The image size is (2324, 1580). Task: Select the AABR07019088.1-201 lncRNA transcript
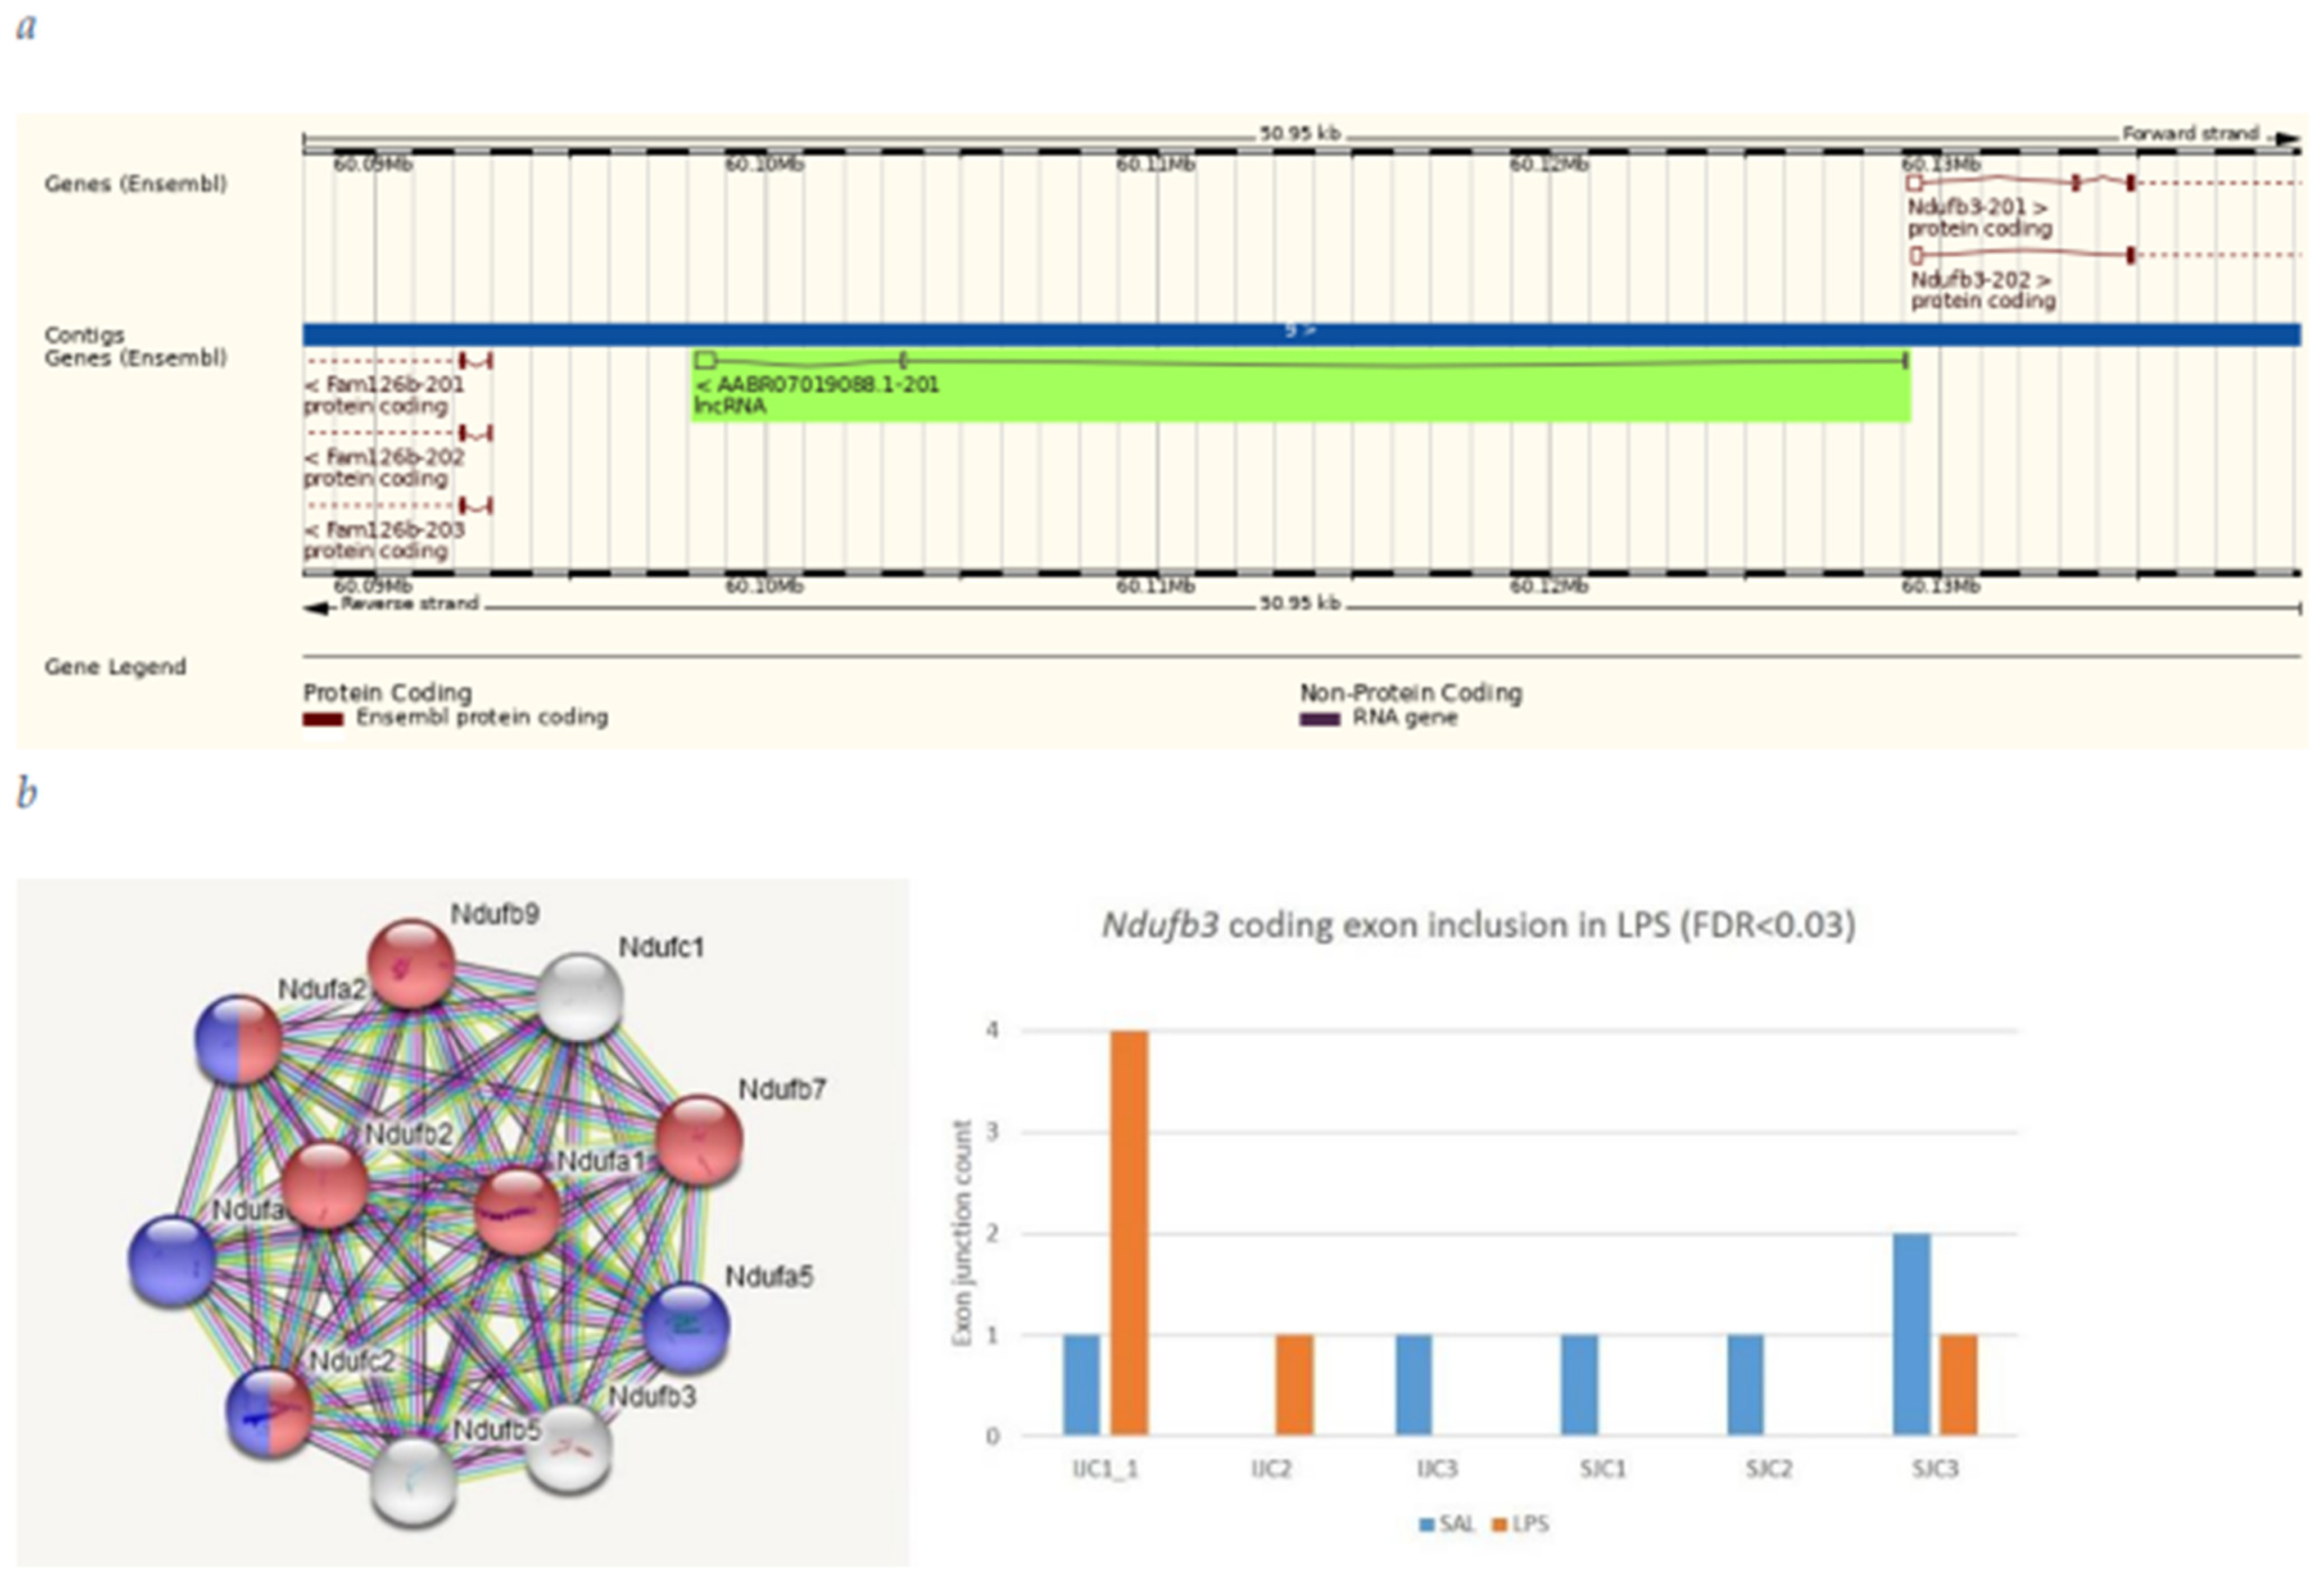817,385
